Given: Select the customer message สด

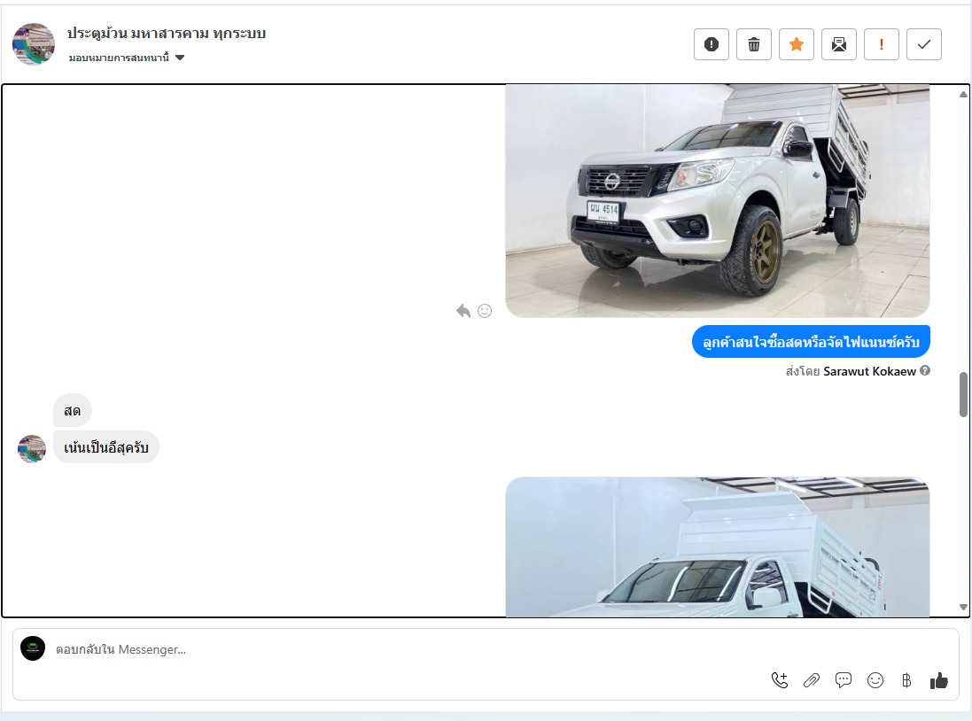Looking at the screenshot, I should point(73,410).
